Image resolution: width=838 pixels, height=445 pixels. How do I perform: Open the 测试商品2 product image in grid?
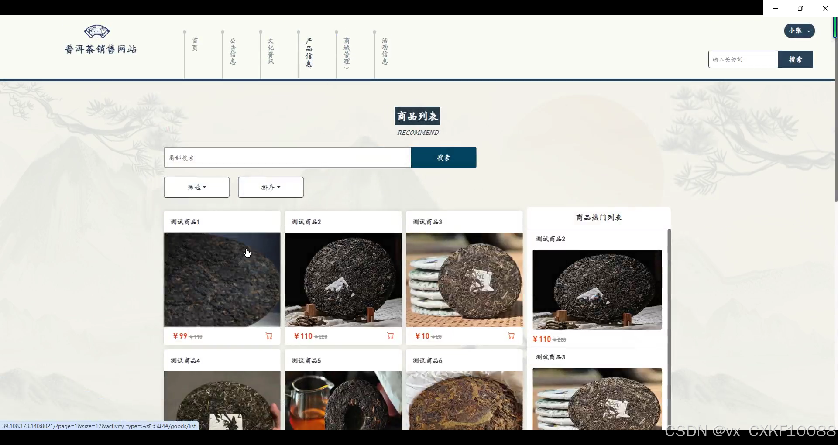click(x=343, y=280)
